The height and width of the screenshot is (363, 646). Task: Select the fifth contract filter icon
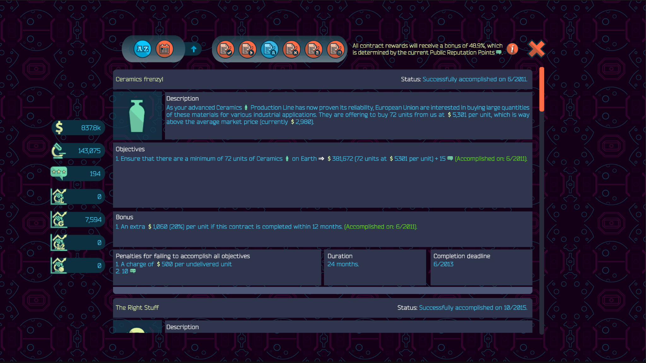[314, 50]
